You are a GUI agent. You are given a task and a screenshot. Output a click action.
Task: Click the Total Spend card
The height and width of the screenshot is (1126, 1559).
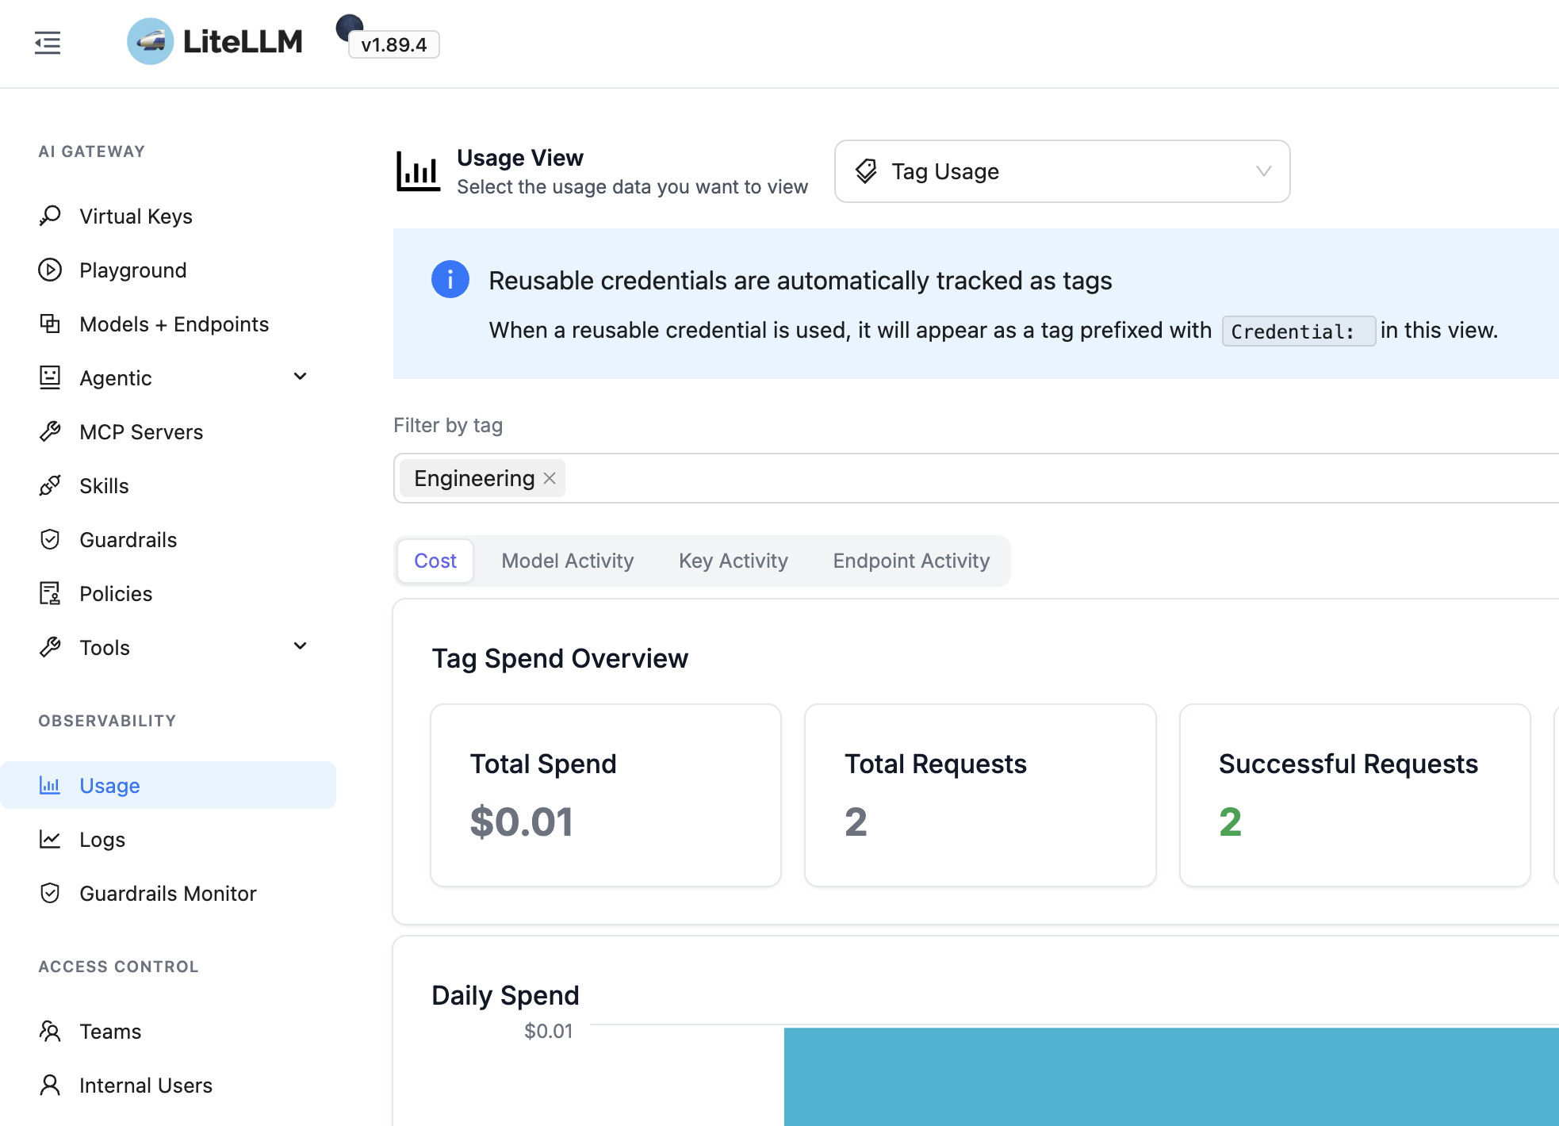pyautogui.click(x=606, y=795)
